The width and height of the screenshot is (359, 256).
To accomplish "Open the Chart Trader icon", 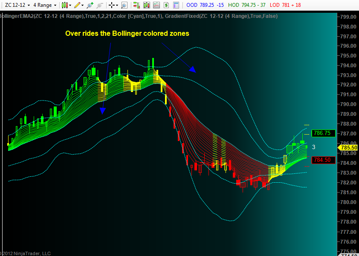I will point(137,5).
